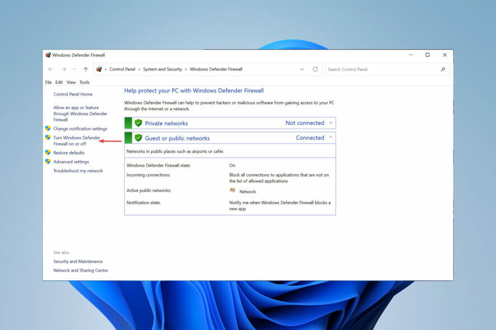Click shield icon beside Advanced settings
This screenshot has height=330, width=496.
pos(48,161)
